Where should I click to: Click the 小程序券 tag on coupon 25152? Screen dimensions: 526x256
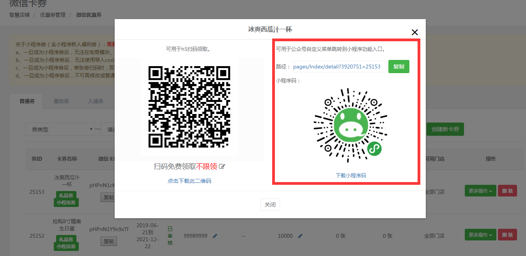point(66,246)
